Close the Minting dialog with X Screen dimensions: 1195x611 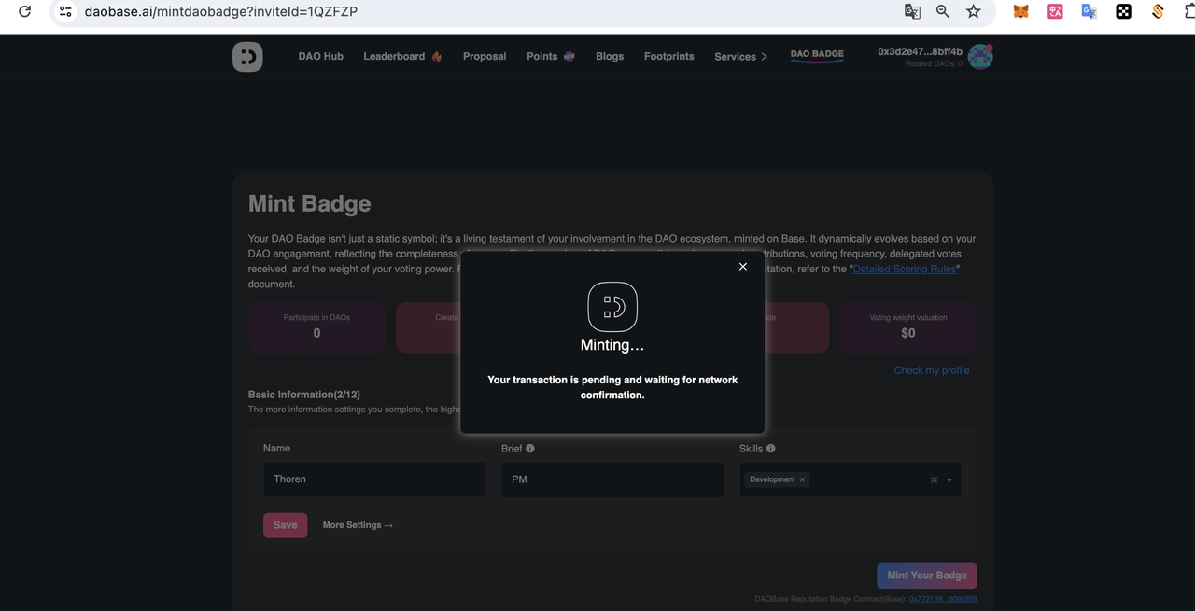point(743,267)
